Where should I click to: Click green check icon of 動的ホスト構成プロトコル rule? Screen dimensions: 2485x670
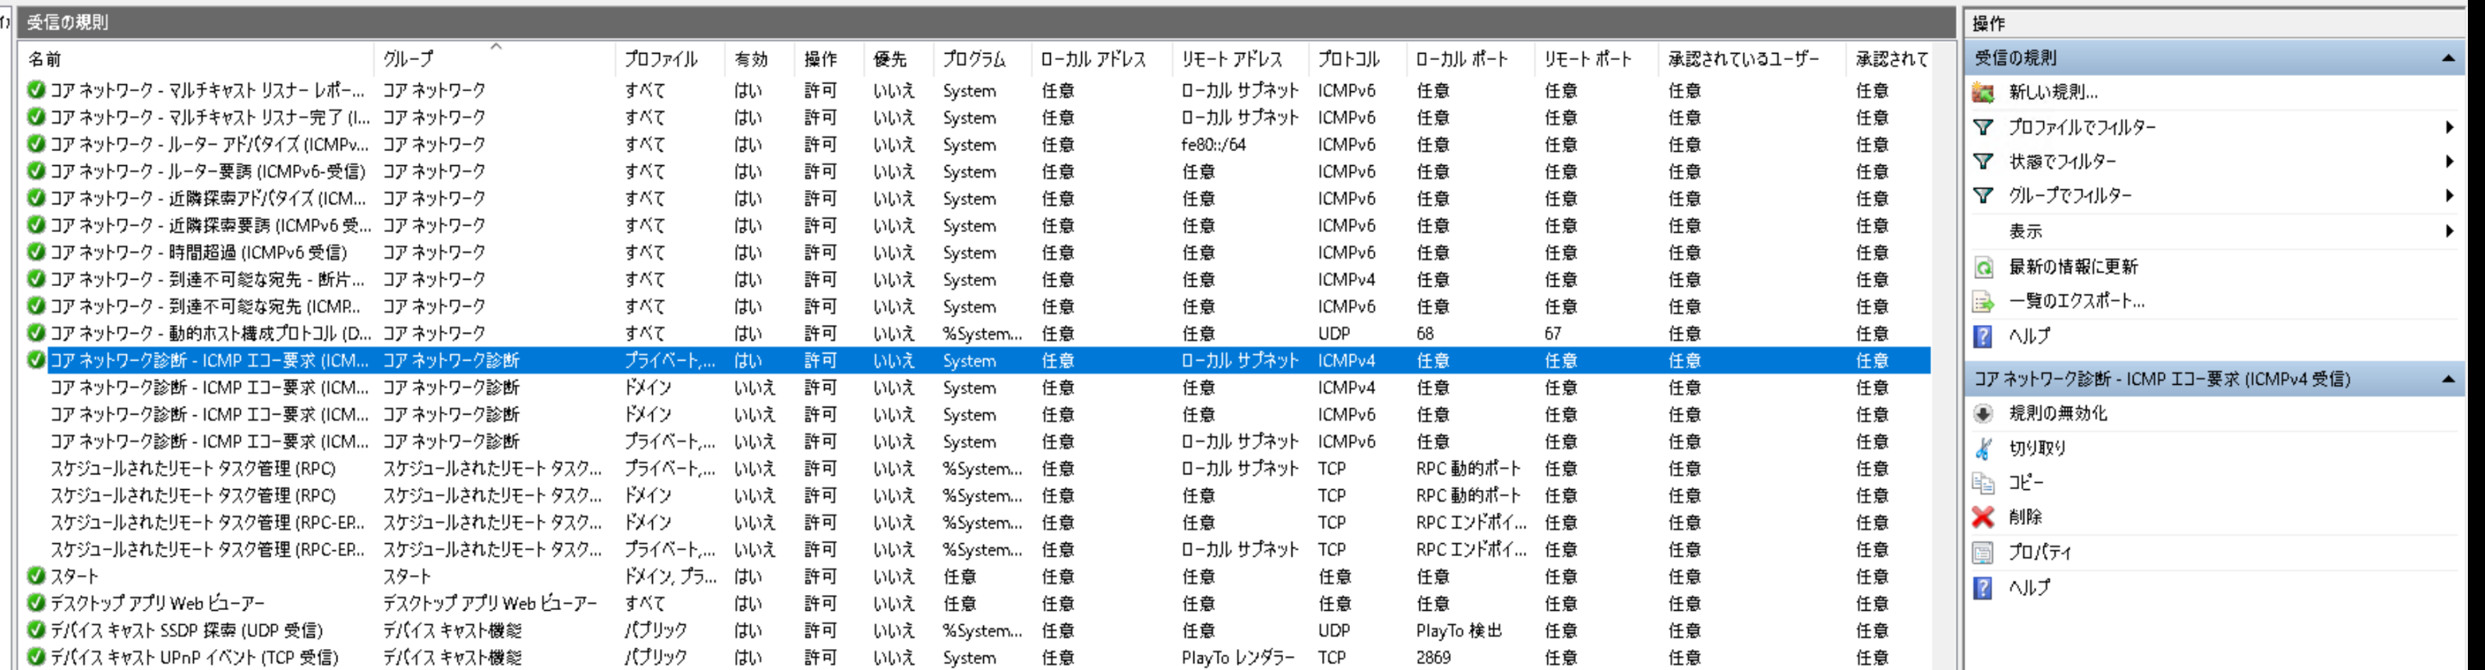[37, 333]
